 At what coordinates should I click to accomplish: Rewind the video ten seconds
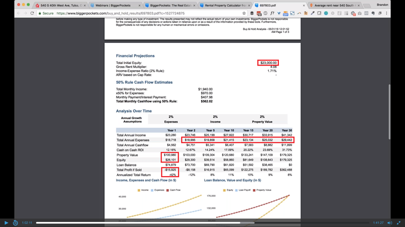[15, 223]
